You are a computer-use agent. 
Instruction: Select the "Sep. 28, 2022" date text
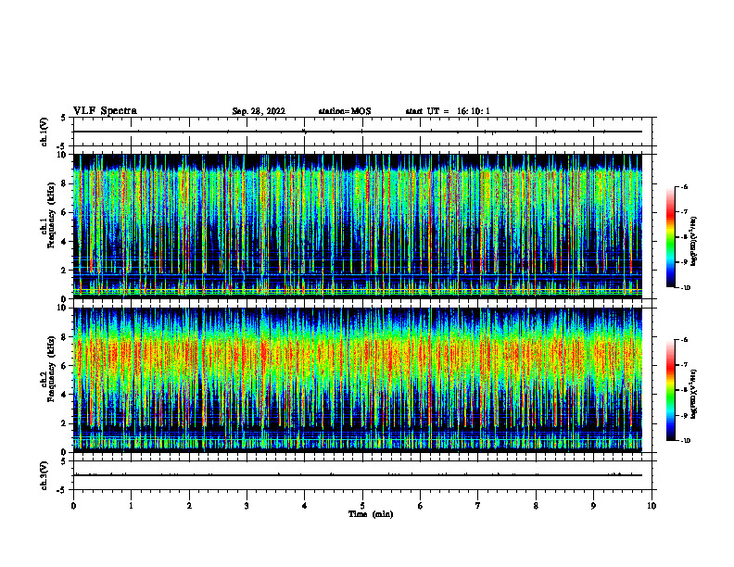click(x=259, y=111)
